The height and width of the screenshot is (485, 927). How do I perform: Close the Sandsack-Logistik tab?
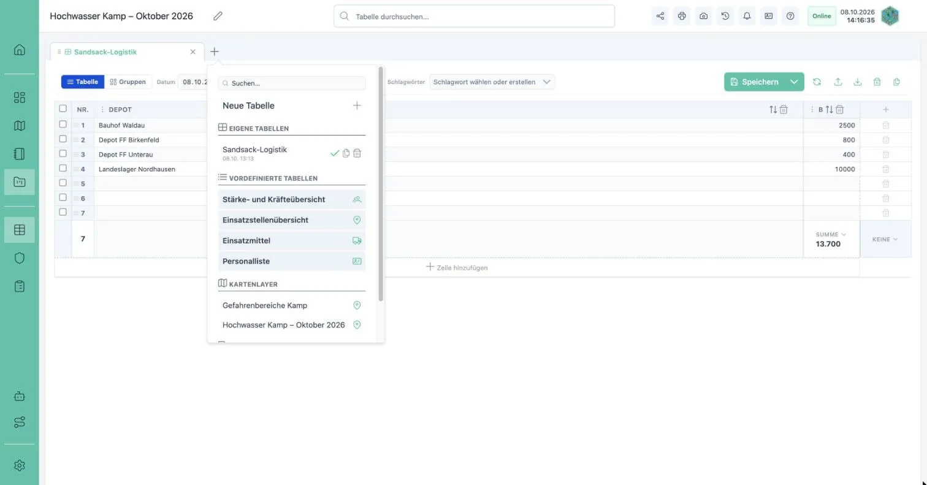(x=193, y=52)
